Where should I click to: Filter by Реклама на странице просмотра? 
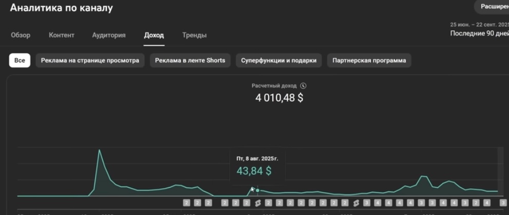(x=90, y=60)
